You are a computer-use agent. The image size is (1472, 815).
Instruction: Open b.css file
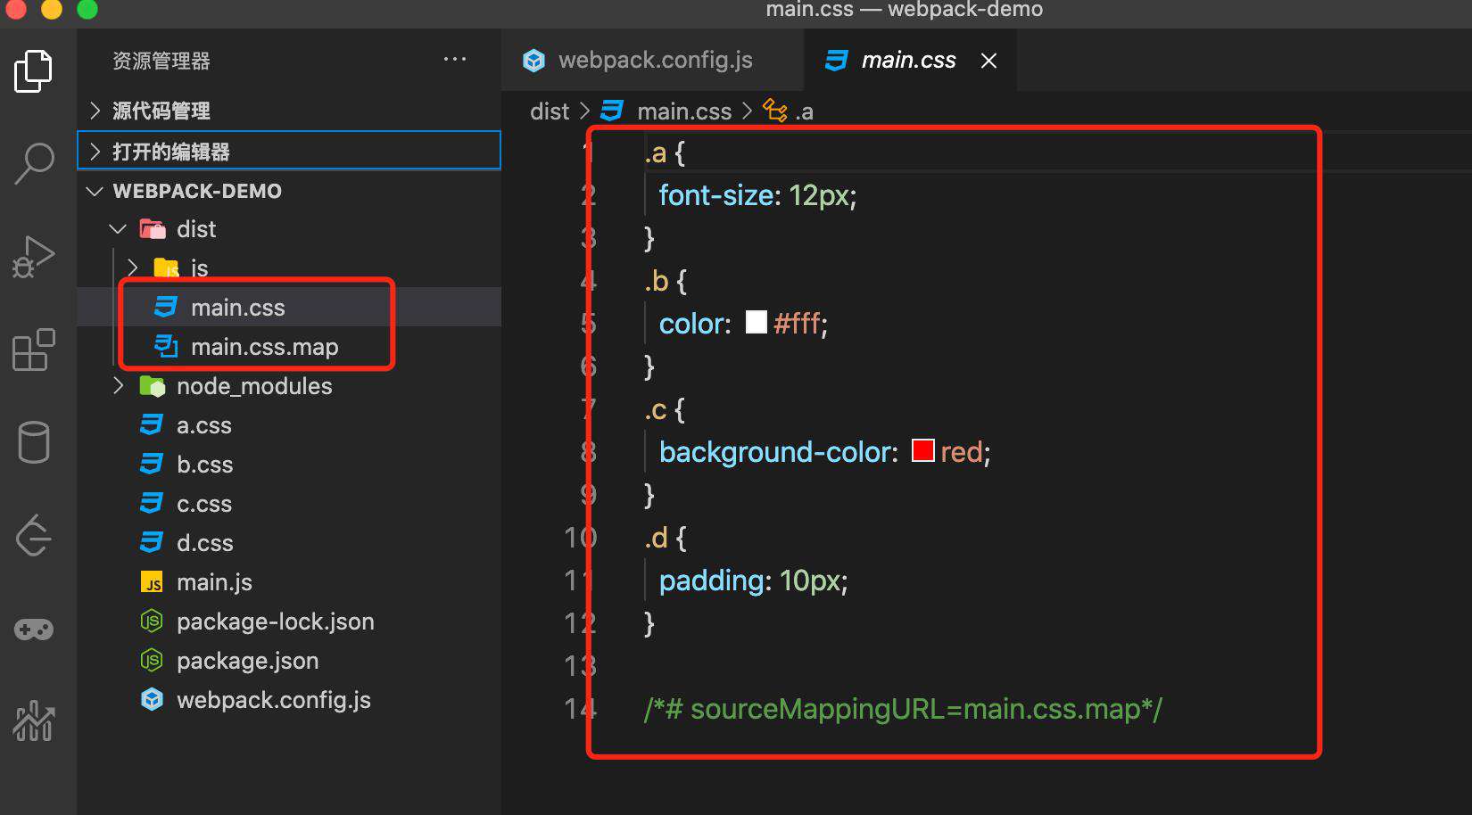coord(289,465)
